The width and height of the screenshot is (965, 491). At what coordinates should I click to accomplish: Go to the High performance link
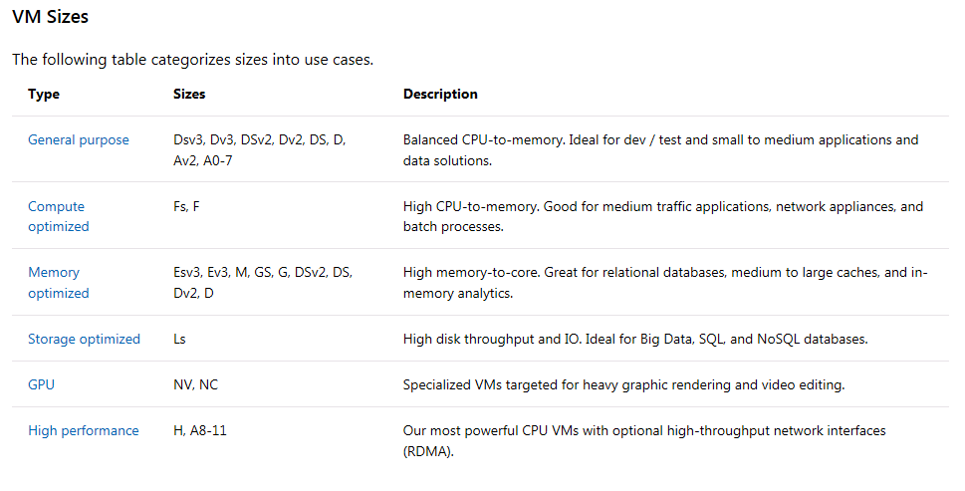84,430
